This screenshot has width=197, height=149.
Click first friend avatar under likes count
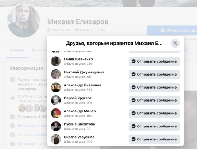(22, 108)
